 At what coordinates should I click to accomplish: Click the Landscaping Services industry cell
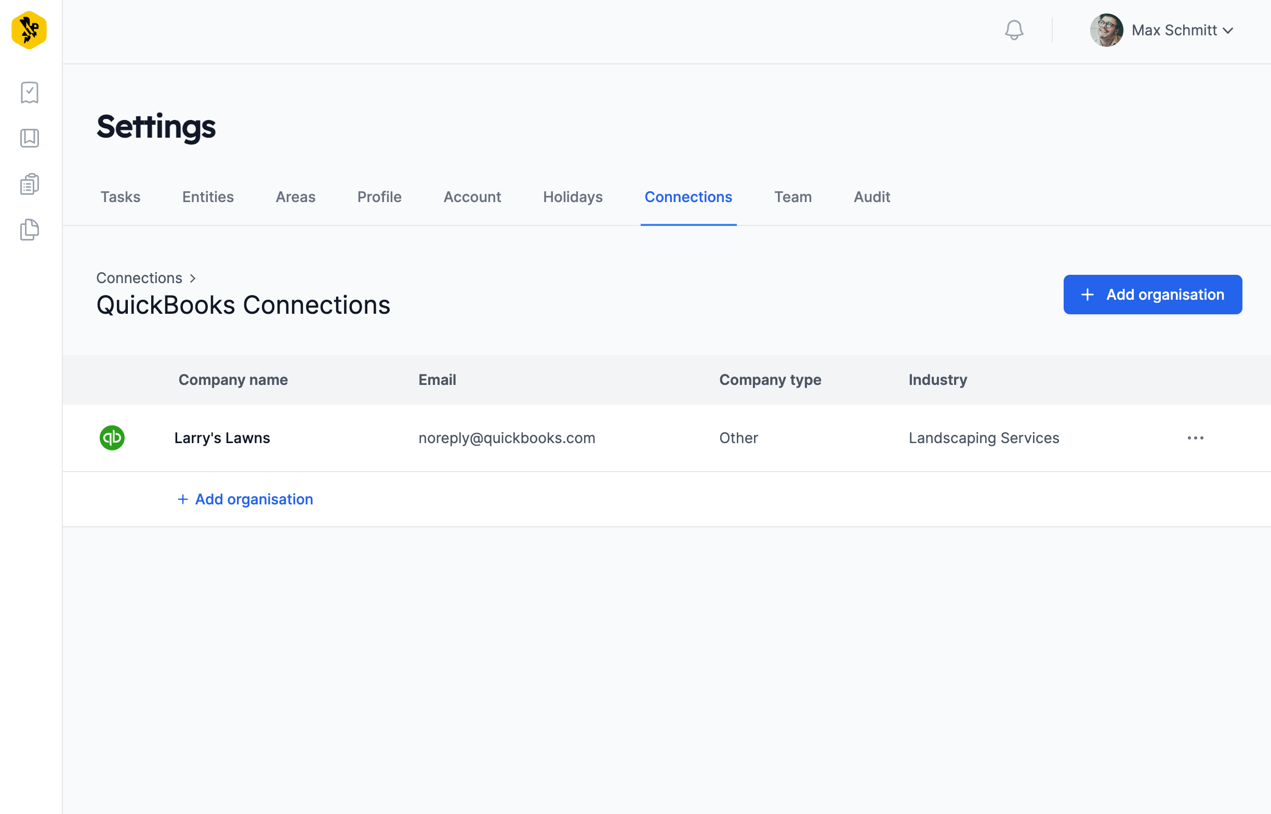click(984, 438)
